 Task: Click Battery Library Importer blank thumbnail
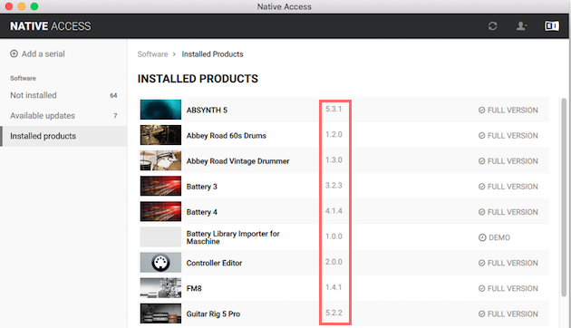(x=160, y=237)
